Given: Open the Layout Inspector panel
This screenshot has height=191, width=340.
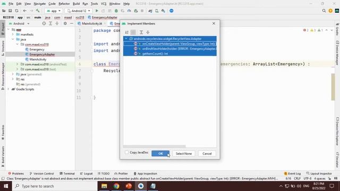Looking at the screenshot, I should click(319, 173).
